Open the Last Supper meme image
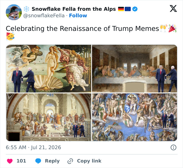Viewport: 183px width, 168px height. tap(135, 69)
